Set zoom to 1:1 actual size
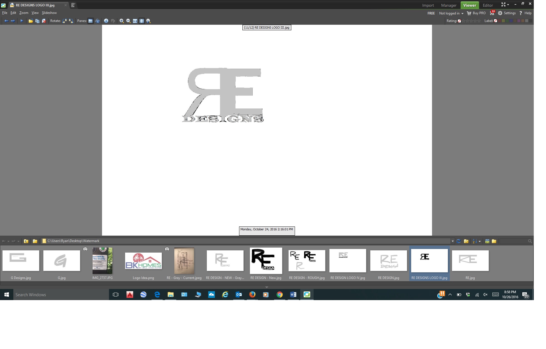 click(x=135, y=21)
